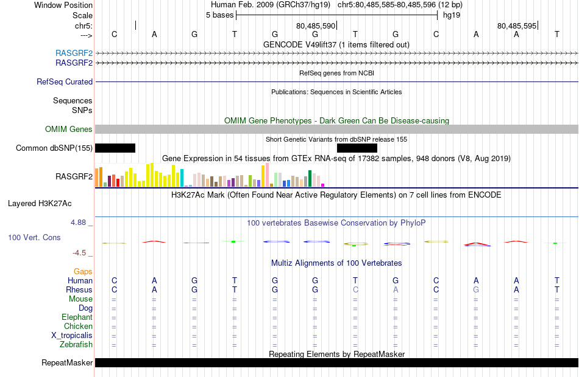579x377 pixels.
Task: Click the 100 Vert. Cons track label
Action: point(34,238)
